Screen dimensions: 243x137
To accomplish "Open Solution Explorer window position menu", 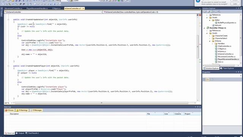I will pyautogui.click(x=236, y=8).
